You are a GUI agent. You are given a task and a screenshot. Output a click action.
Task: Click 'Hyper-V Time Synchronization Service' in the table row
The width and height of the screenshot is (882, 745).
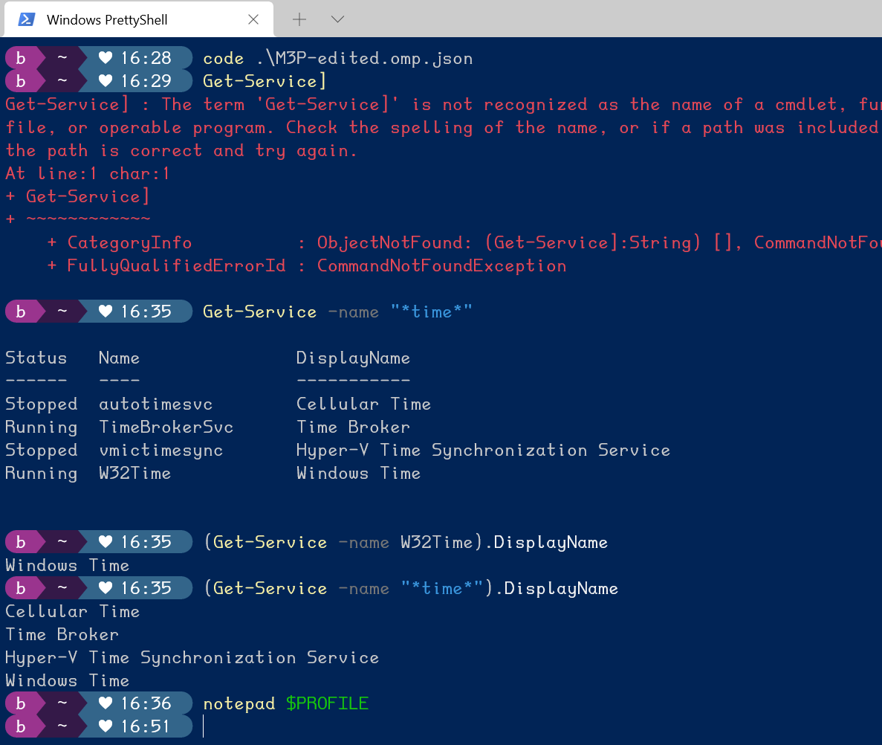pyautogui.click(x=483, y=450)
